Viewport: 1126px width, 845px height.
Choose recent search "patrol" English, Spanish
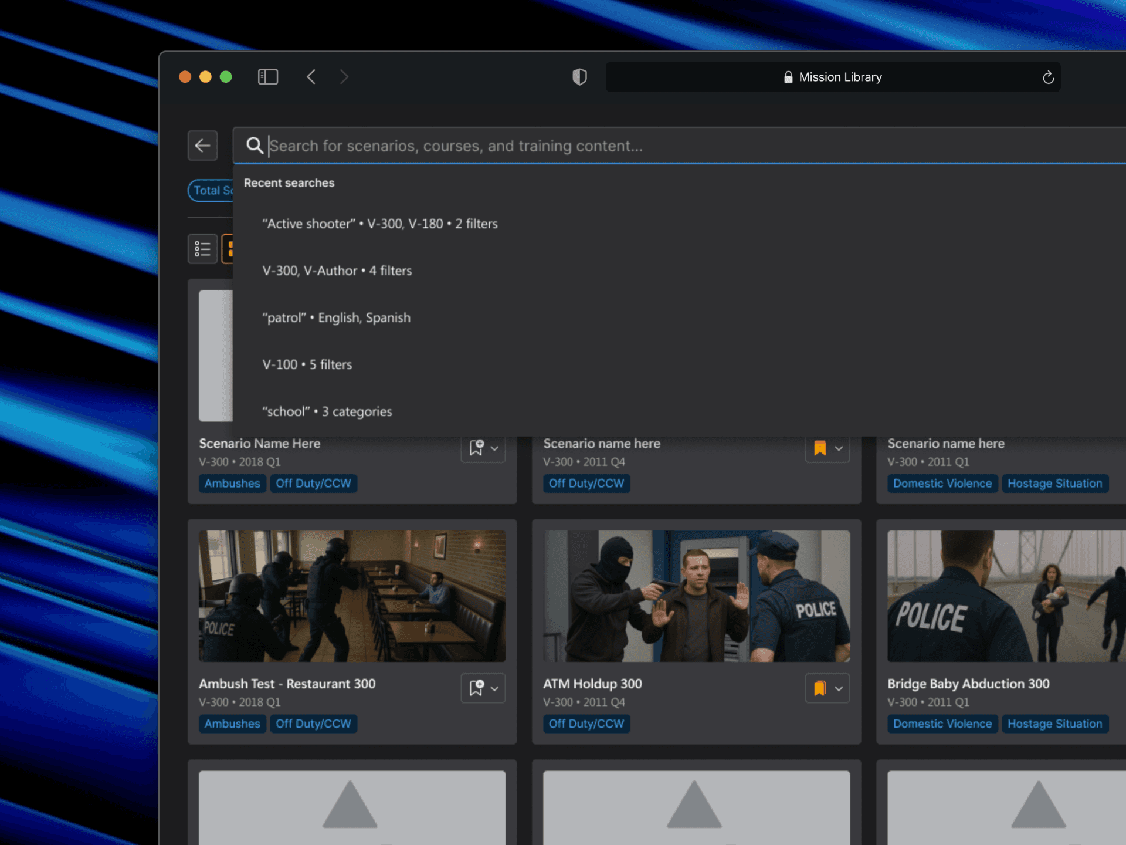tap(336, 317)
